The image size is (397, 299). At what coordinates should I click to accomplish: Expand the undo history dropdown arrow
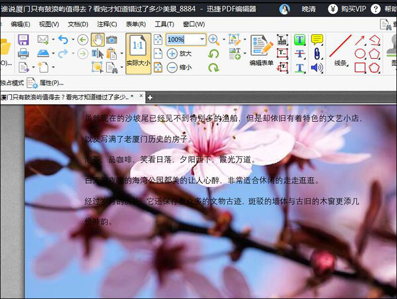72,40
